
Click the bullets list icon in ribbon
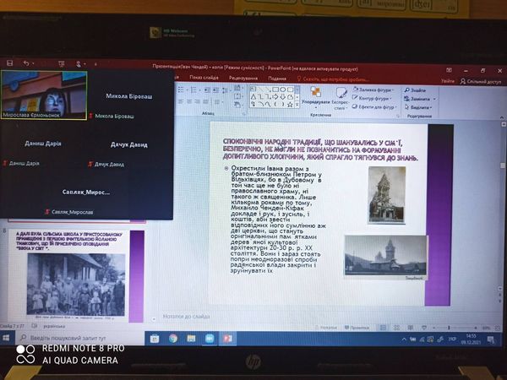point(181,90)
